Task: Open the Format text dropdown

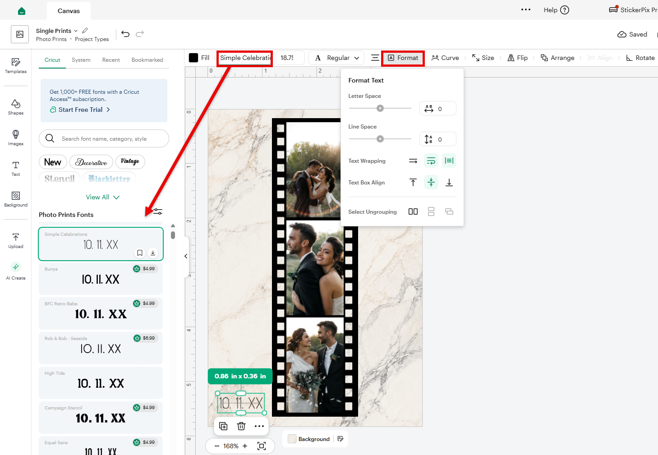Action: 403,58
